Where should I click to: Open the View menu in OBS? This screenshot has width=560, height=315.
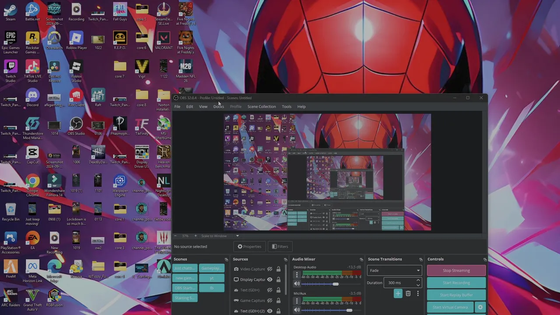coord(203,106)
